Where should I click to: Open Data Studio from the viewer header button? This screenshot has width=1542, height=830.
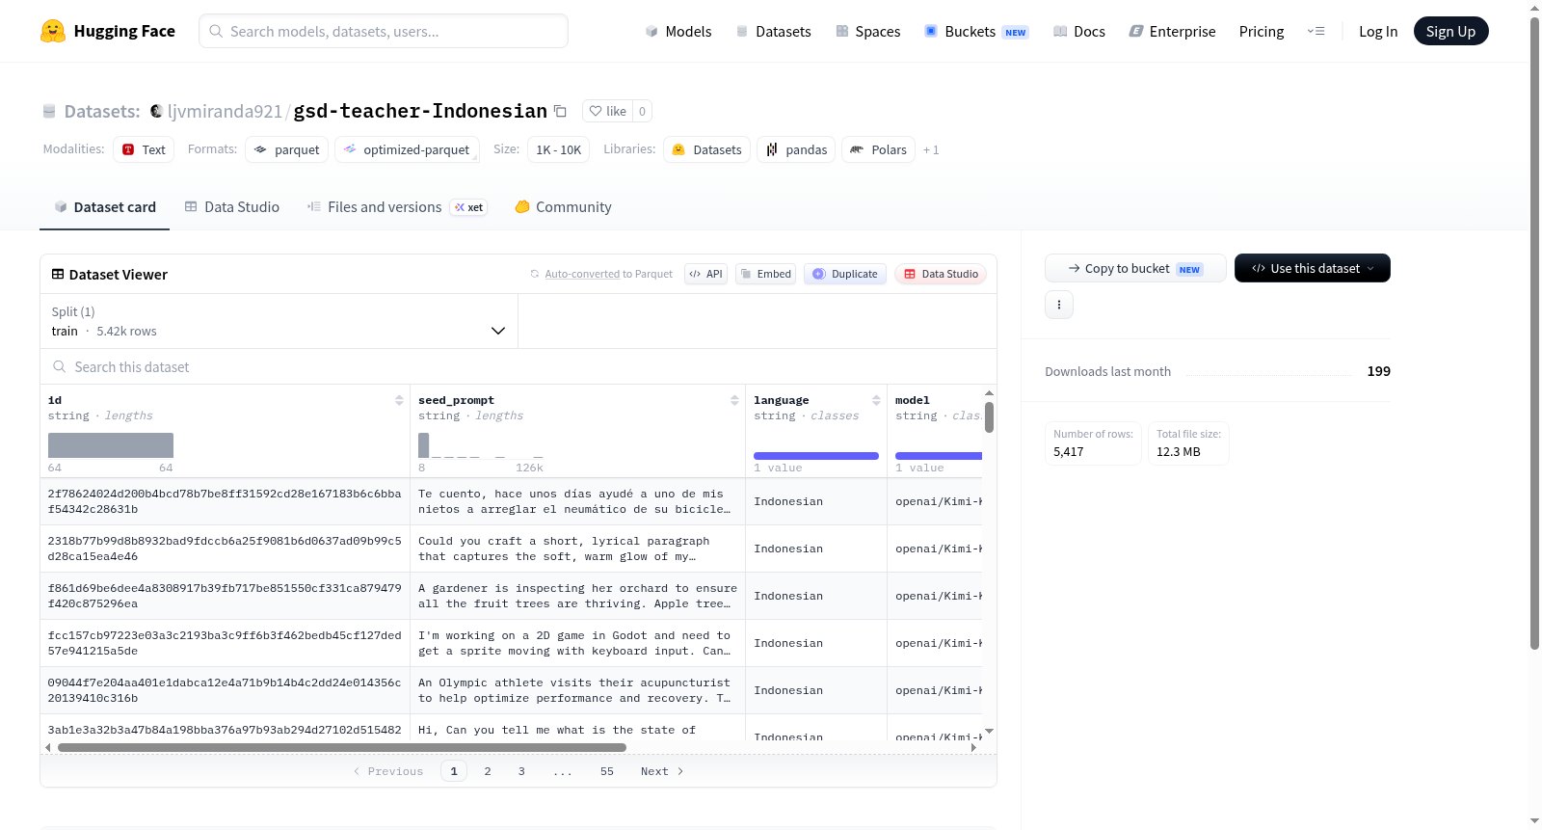point(941,274)
